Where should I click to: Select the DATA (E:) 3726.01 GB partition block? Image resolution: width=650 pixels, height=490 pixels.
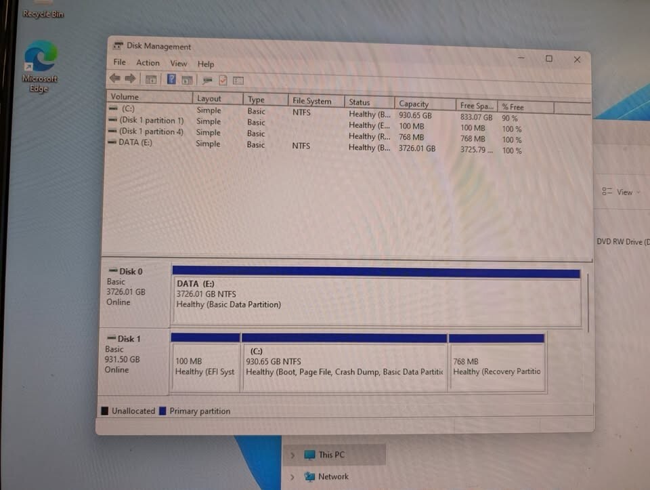[x=376, y=295]
